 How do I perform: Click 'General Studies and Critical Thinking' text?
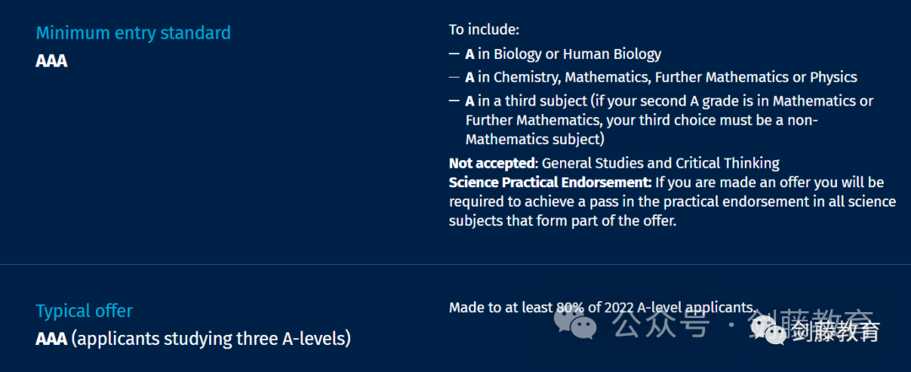660,164
